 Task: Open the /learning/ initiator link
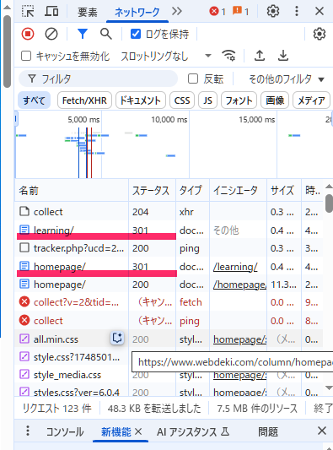235,267
